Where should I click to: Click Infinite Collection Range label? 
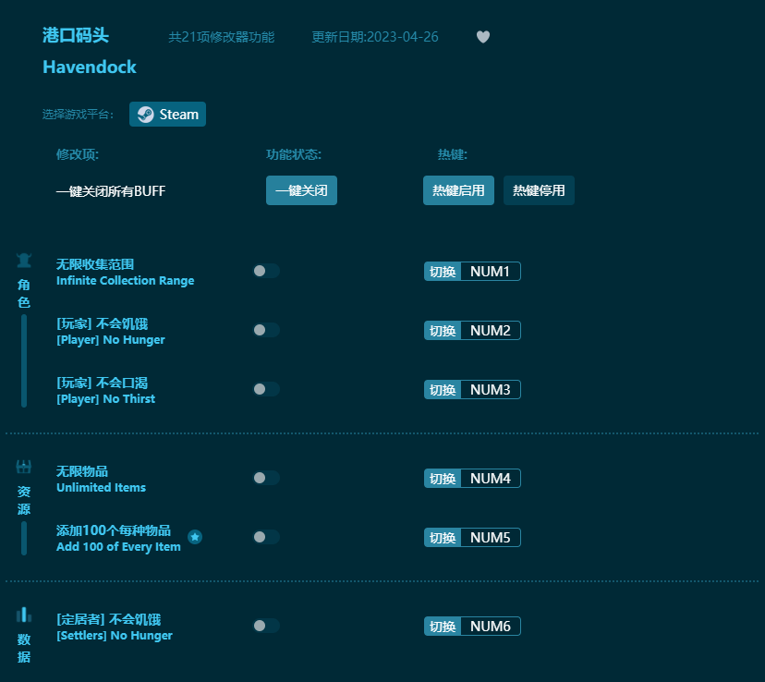[x=125, y=281]
